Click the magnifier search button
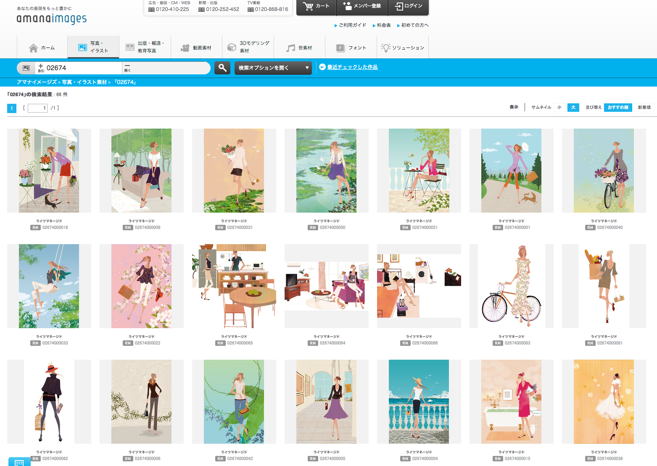The image size is (657, 466). (222, 68)
